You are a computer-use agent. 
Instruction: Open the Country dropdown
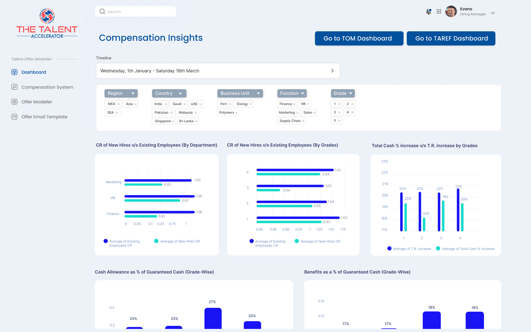pyautogui.click(x=169, y=93)
